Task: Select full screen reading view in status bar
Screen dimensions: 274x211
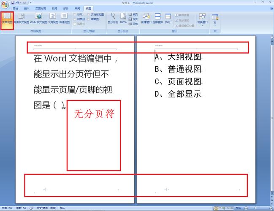Action: (220, 208)
